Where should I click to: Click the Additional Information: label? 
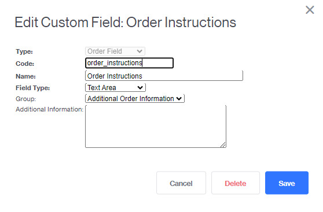click(49, 109)
